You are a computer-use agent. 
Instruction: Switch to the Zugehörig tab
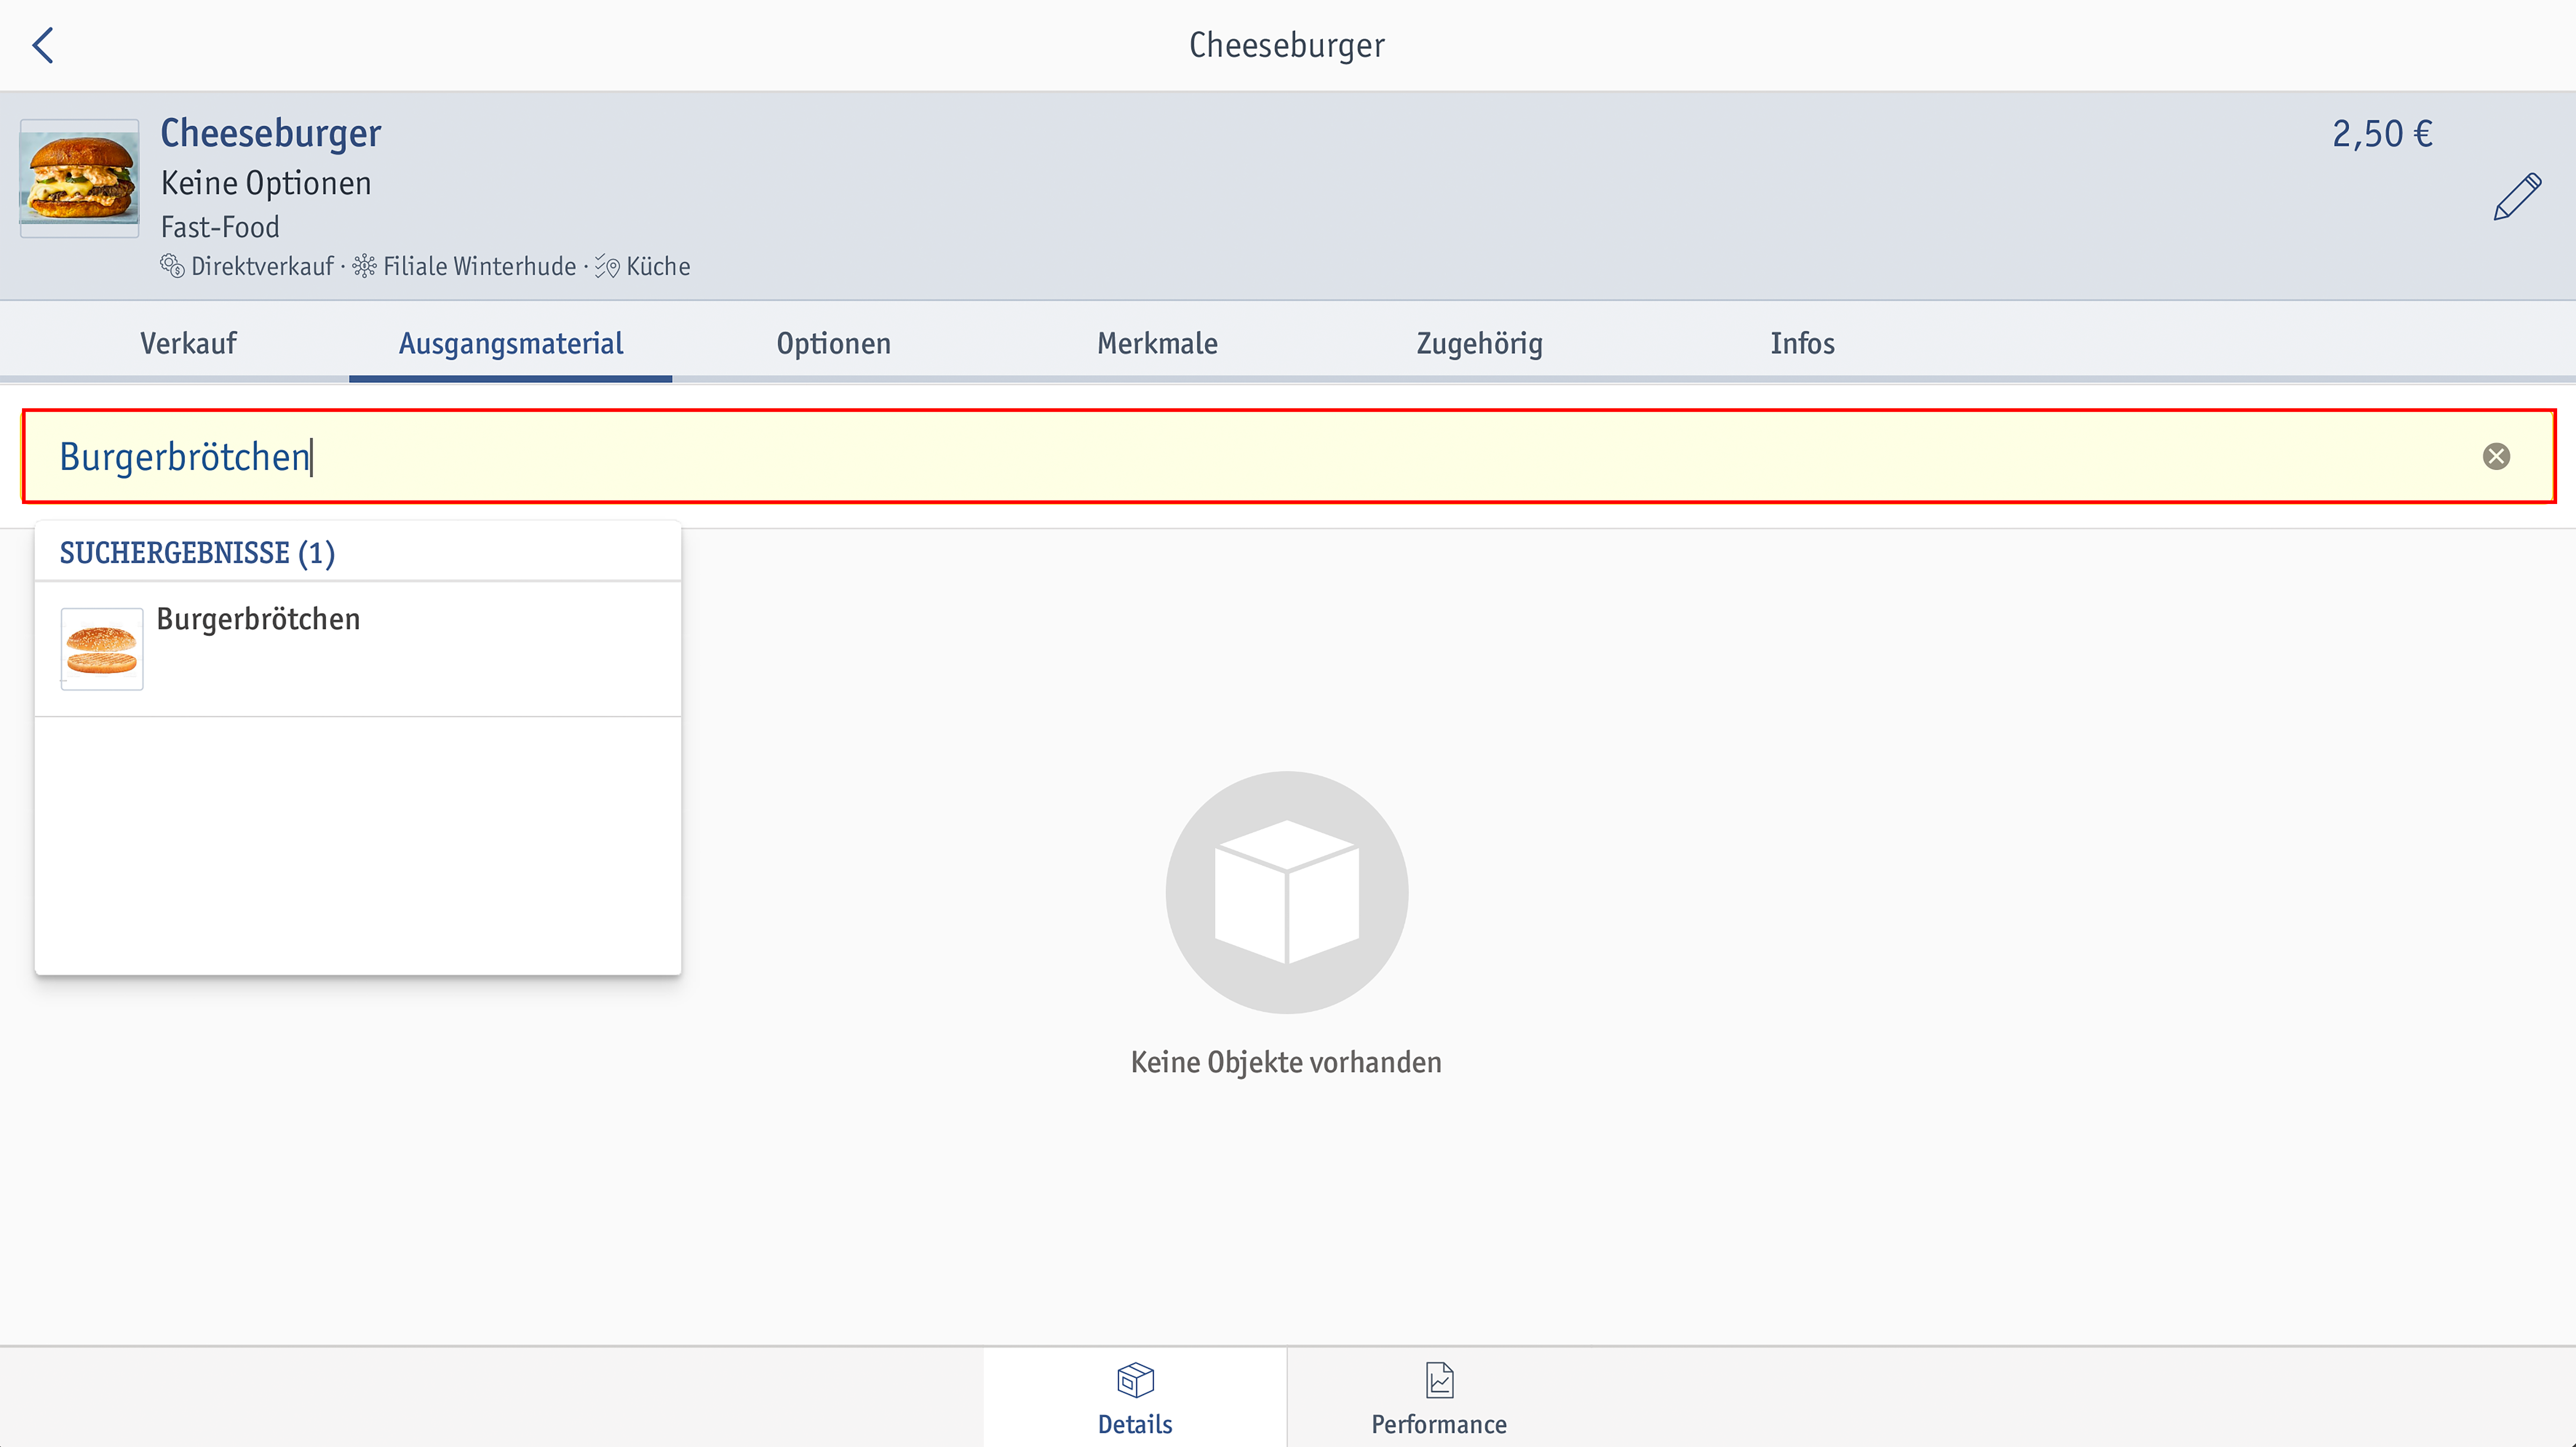click(1480, 343)
